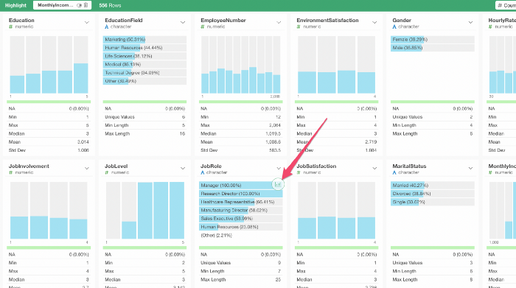The width and height of the screenshot is (516, 288).
Task: Click the character type icon under EducationField
Action: tap(106, 27)
